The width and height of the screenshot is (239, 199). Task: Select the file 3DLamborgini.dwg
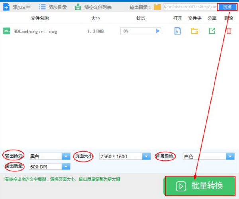(x=35, y=32)
